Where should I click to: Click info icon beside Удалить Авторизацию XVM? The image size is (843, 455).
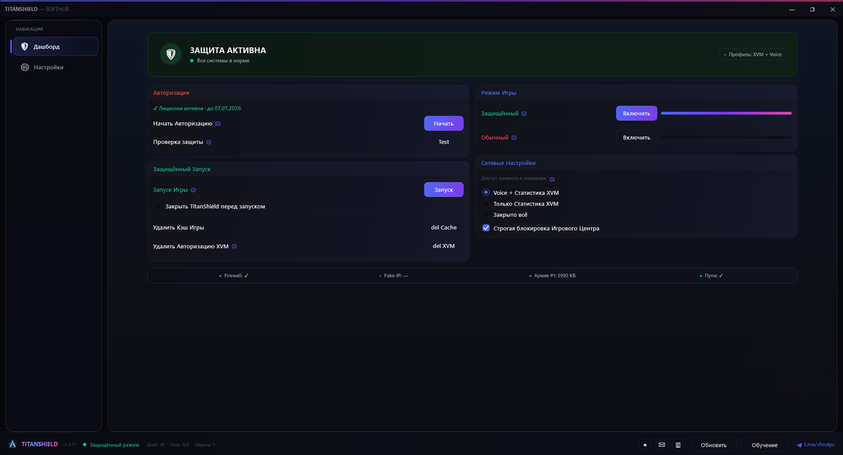pyautogui.click(x=234, y=246)
